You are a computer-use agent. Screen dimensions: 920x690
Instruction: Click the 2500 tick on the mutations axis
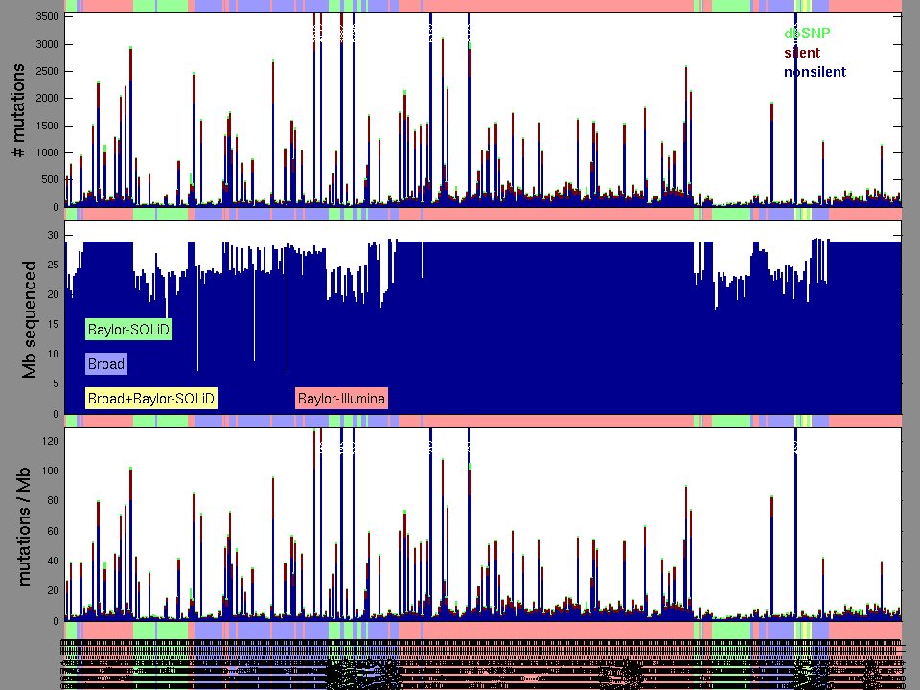pyautogui.click(x=45, y=72)
